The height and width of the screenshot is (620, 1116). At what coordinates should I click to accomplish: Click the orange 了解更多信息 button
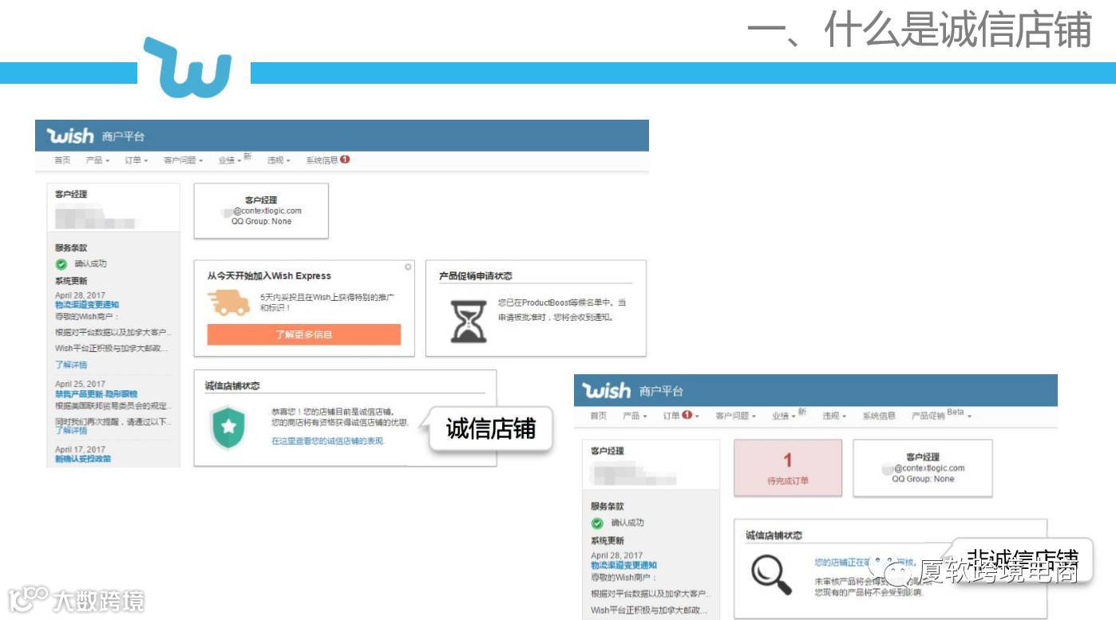click(304, 334)
